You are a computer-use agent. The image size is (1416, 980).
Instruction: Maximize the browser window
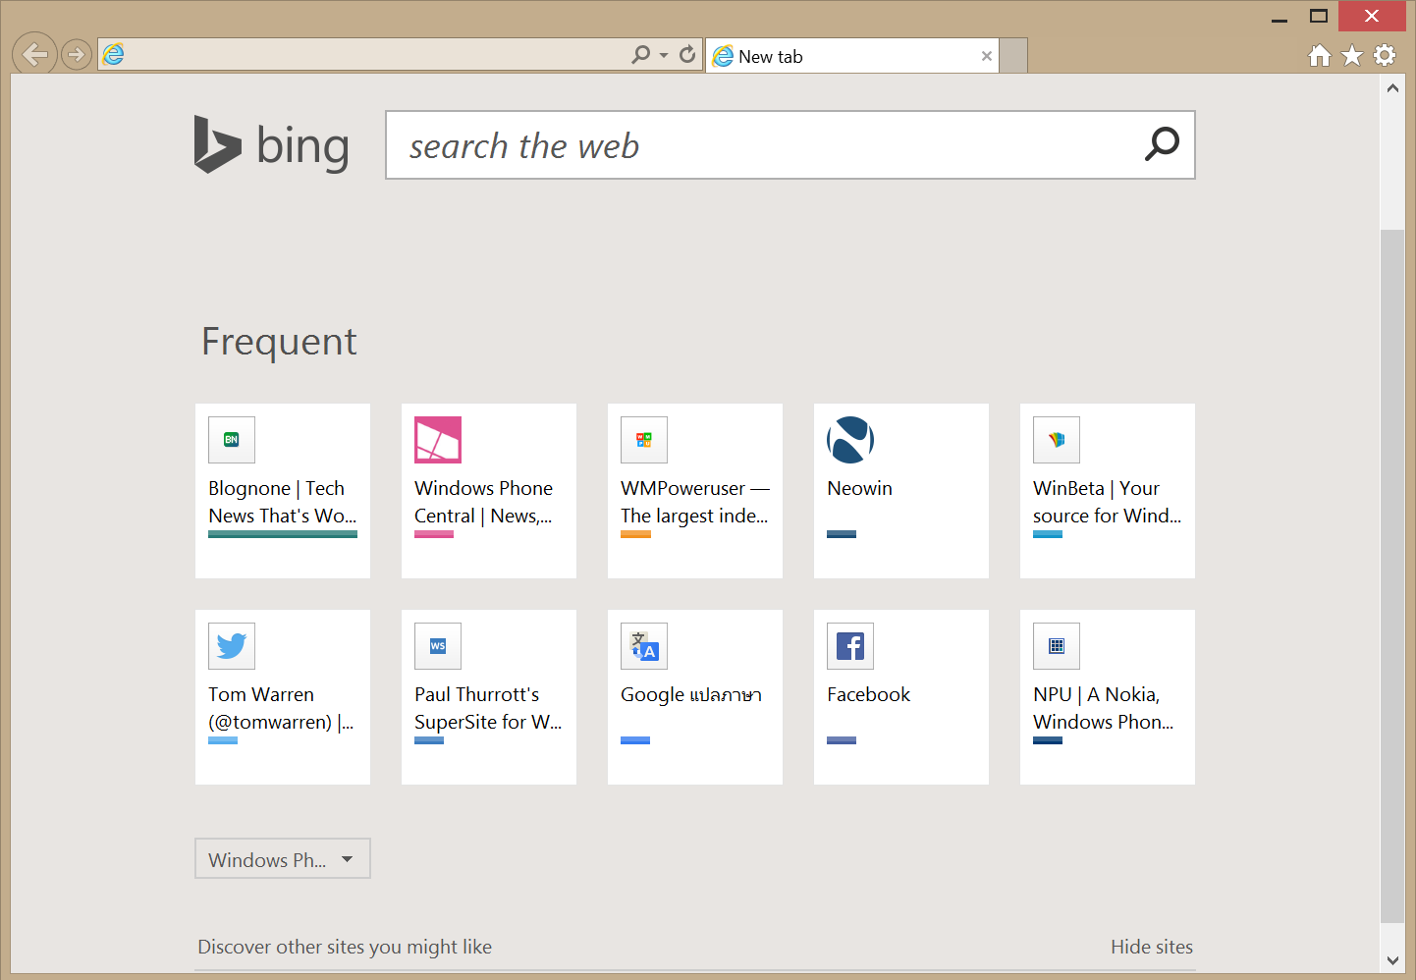point(1319,16)
